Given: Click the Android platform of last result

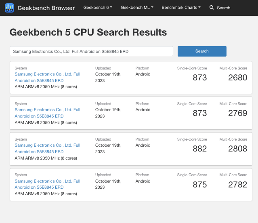Looking at the screenshot, I should [x=143, y=181].
